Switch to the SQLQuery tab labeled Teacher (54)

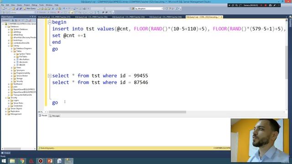[x=165, y=17]
